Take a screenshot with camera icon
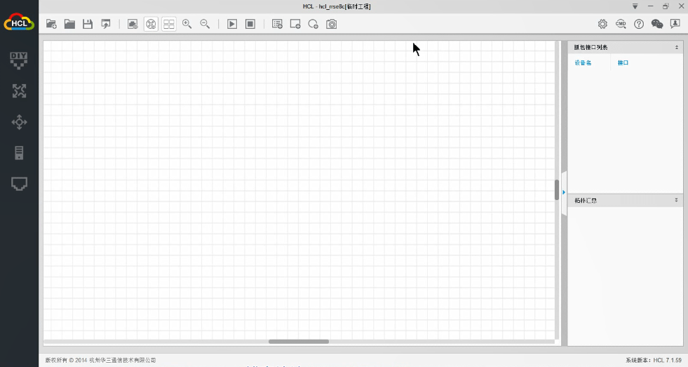 (332, 24)
